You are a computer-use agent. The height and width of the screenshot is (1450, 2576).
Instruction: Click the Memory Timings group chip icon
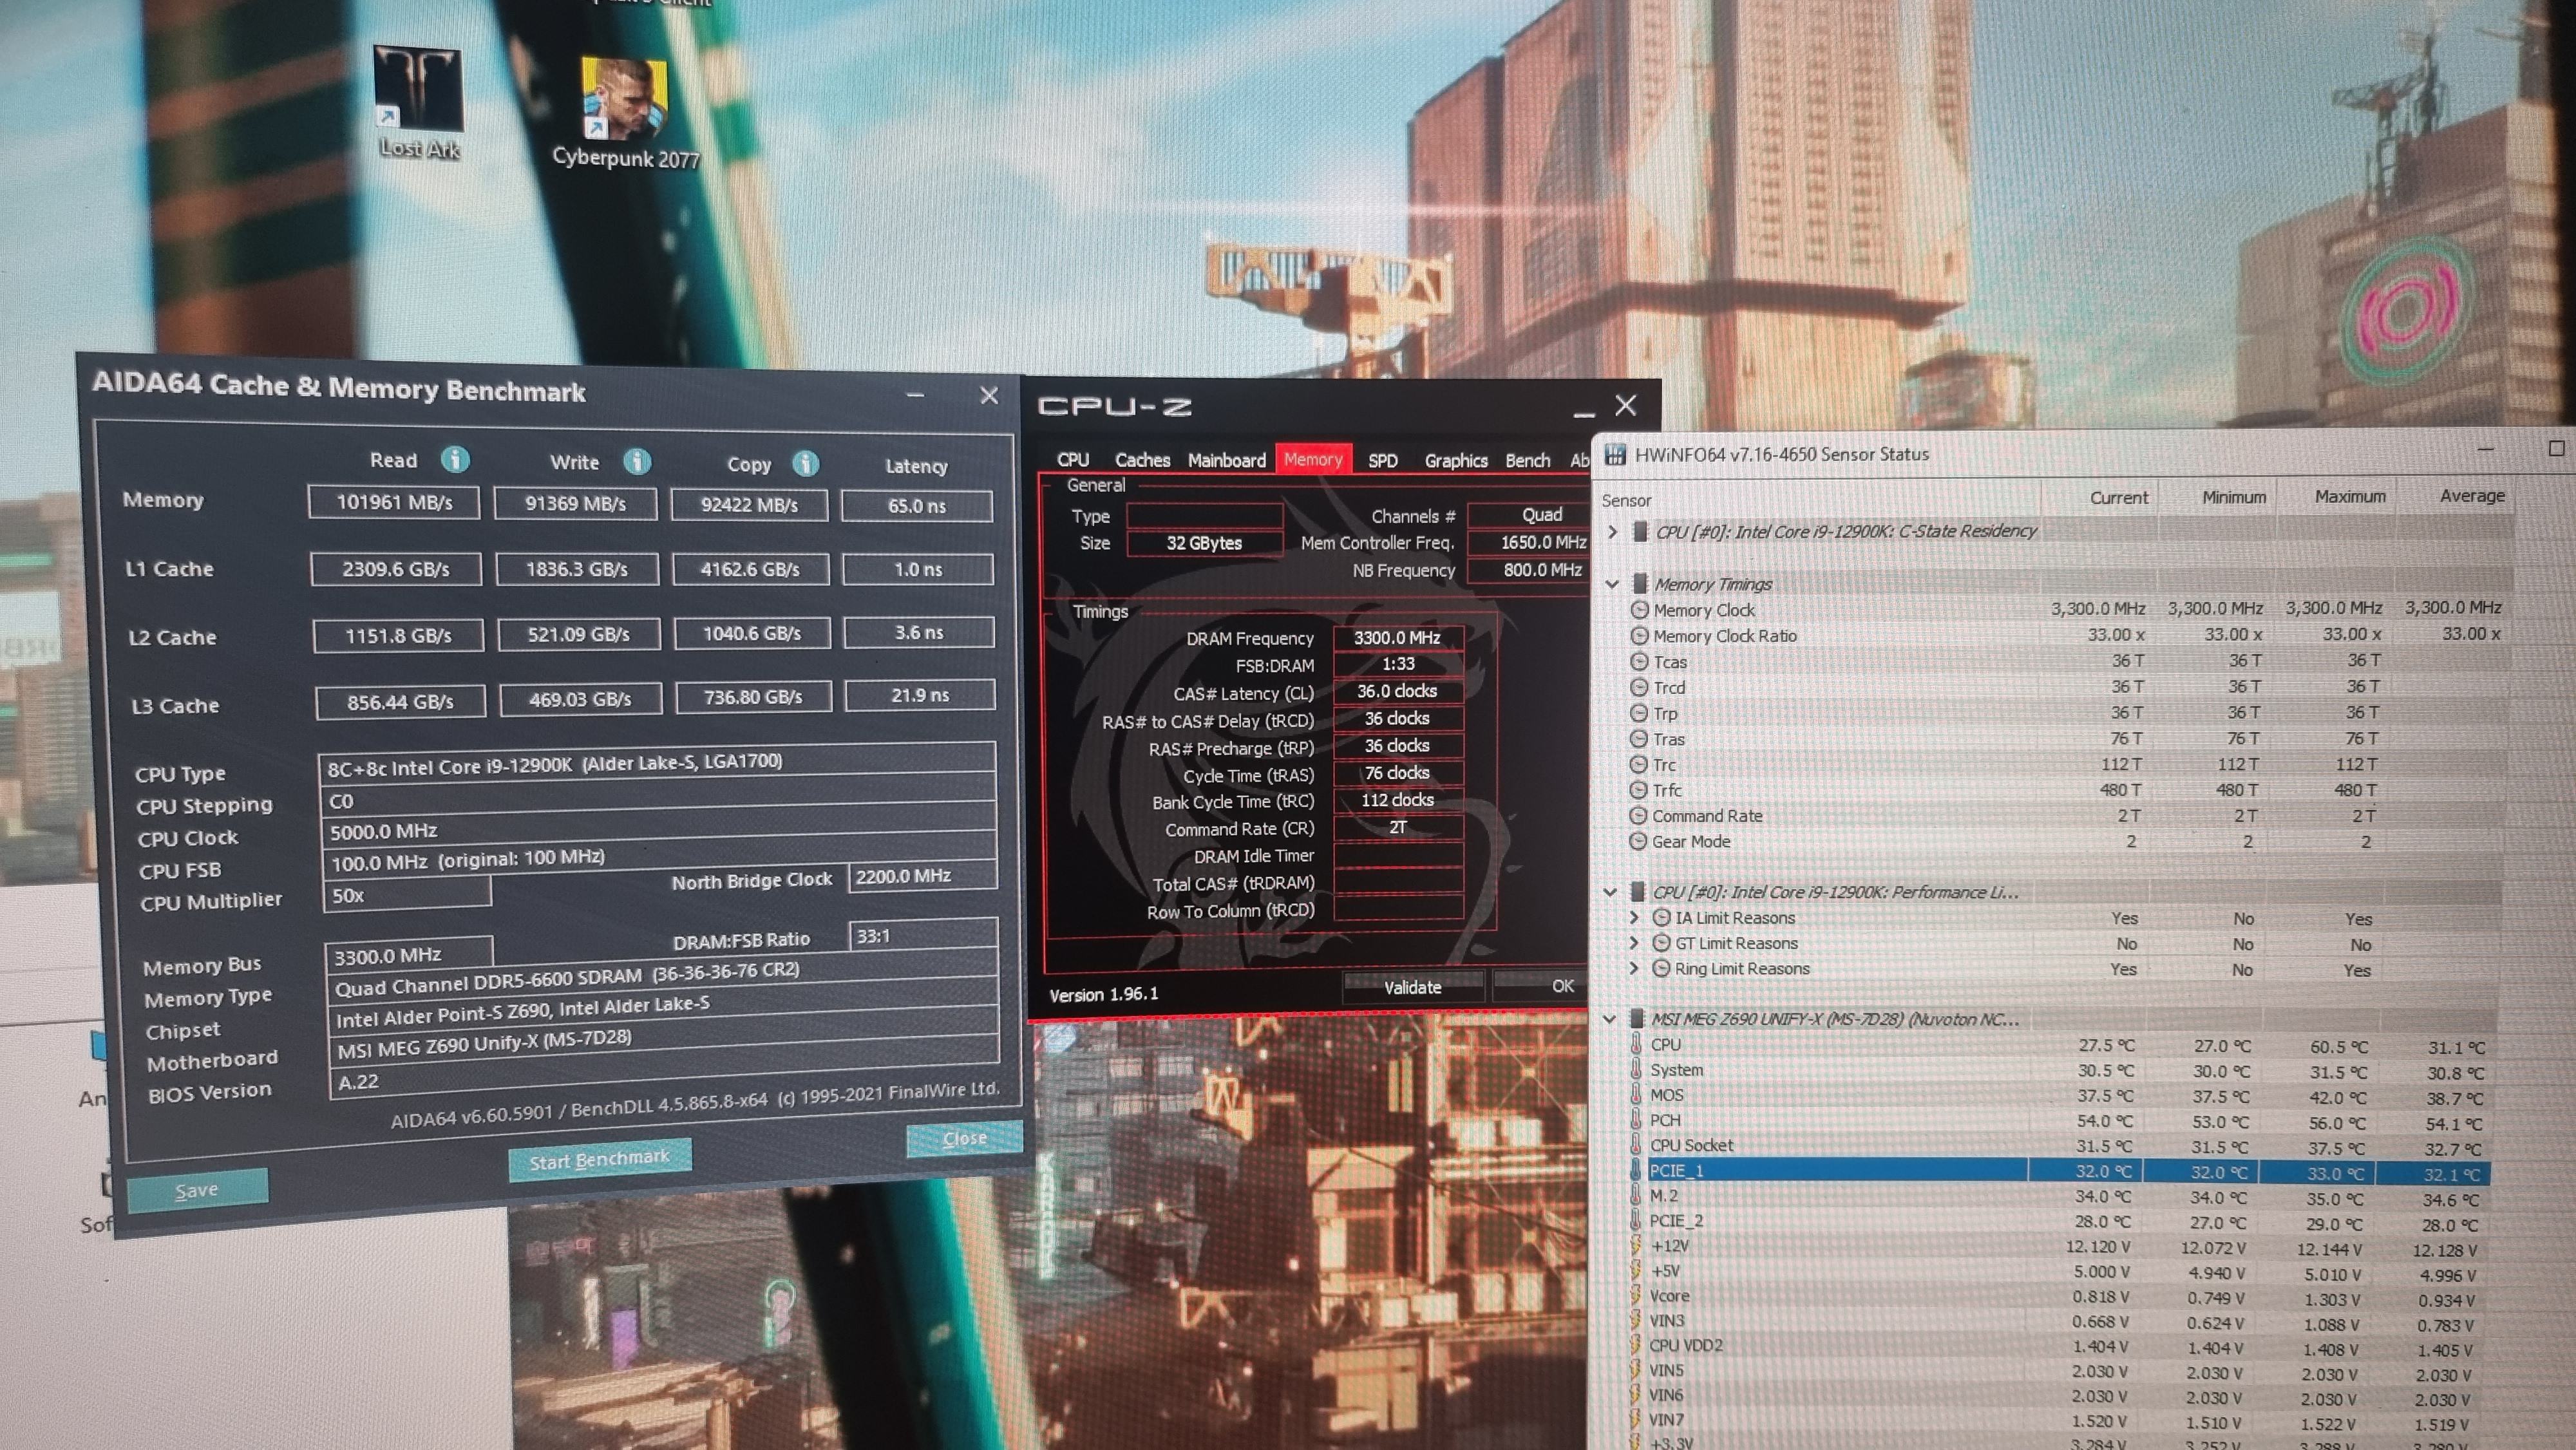click(x=1640, y=584)
